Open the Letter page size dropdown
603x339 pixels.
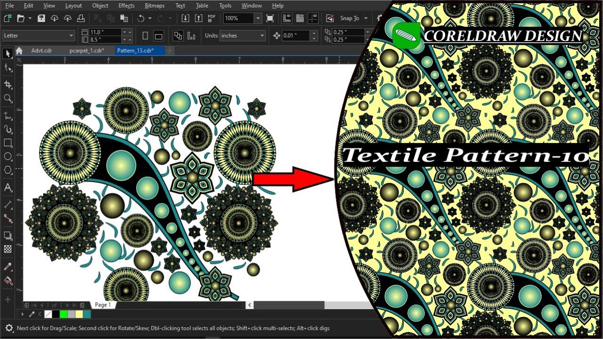[71, 36]
